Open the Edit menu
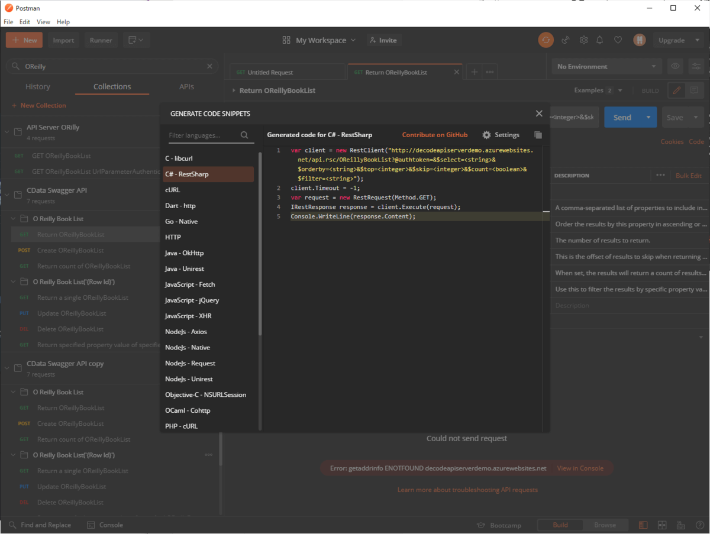The width and height of the screenshot is (710, 534). (25, 22)
